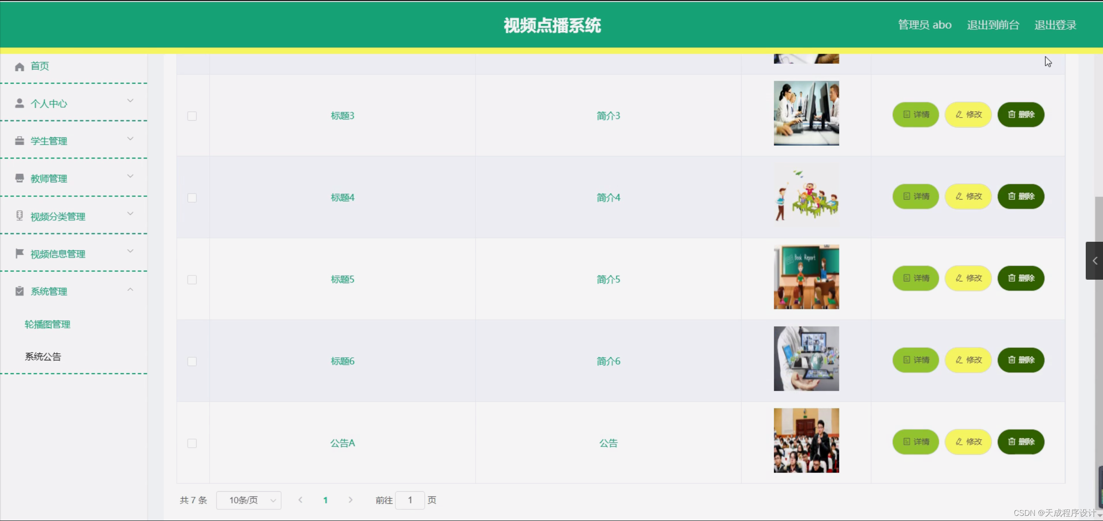Click the home icon beside 首页
Image resolution: width=1103 pixels, height=521 pixels.
point(19,67)
